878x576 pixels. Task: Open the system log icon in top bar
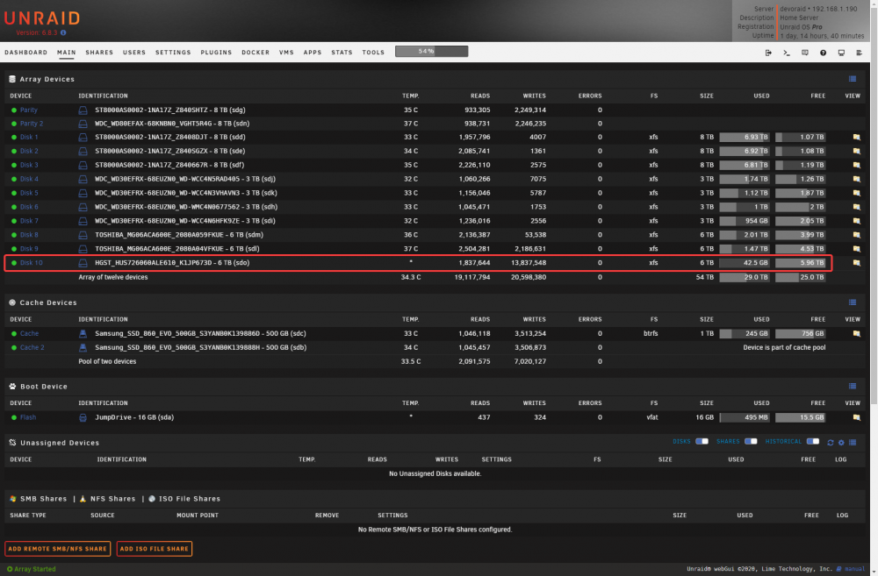click(x=859, y=53)
